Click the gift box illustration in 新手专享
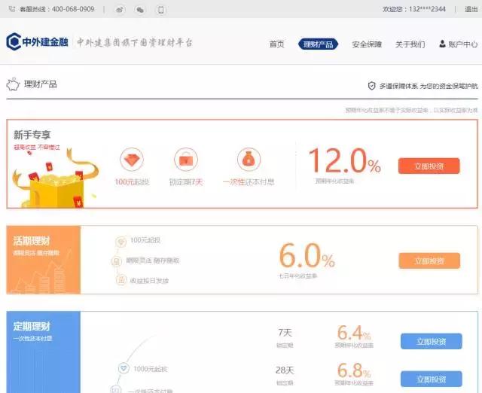This screenshot has width=482, height=393. 55,178
